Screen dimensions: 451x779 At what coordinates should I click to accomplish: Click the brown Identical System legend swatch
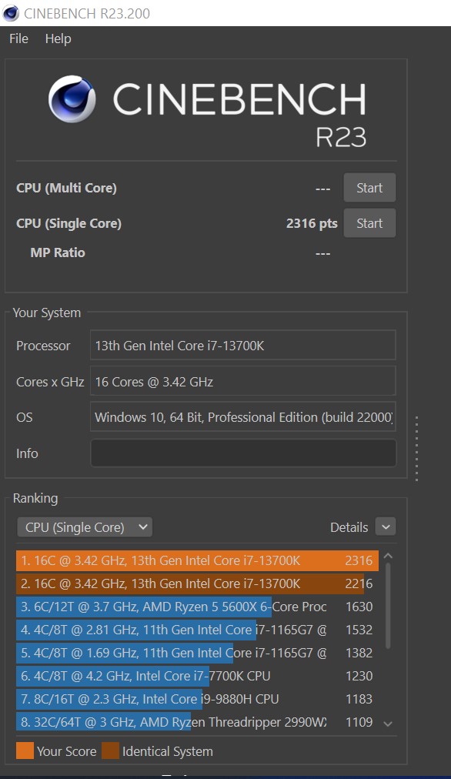(110, 751)
